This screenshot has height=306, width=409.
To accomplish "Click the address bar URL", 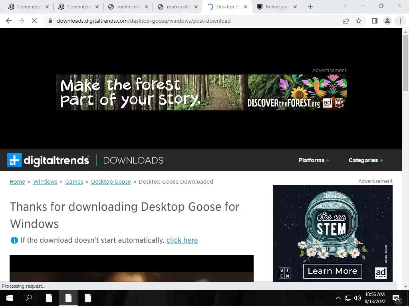I will click(143, 21).
